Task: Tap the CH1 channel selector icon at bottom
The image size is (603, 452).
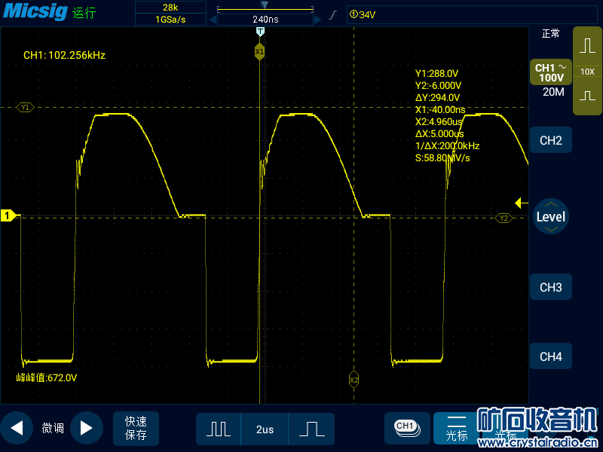Action: tap(406, 427)
